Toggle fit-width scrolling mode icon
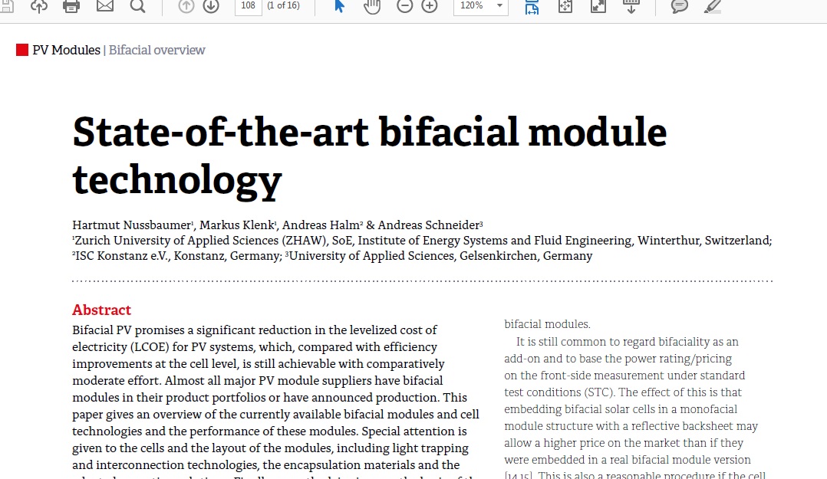 [x=532, y=6]
